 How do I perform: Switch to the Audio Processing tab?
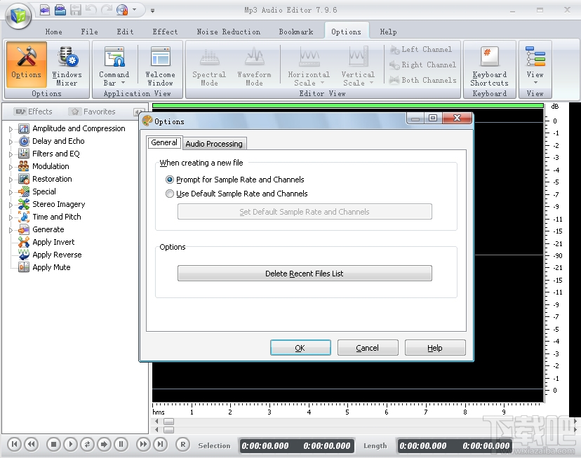pos(214,143)
